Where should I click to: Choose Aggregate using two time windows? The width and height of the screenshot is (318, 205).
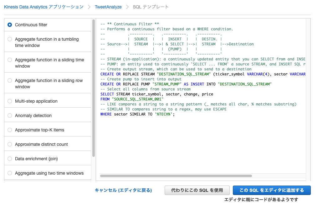coord(9,173)
